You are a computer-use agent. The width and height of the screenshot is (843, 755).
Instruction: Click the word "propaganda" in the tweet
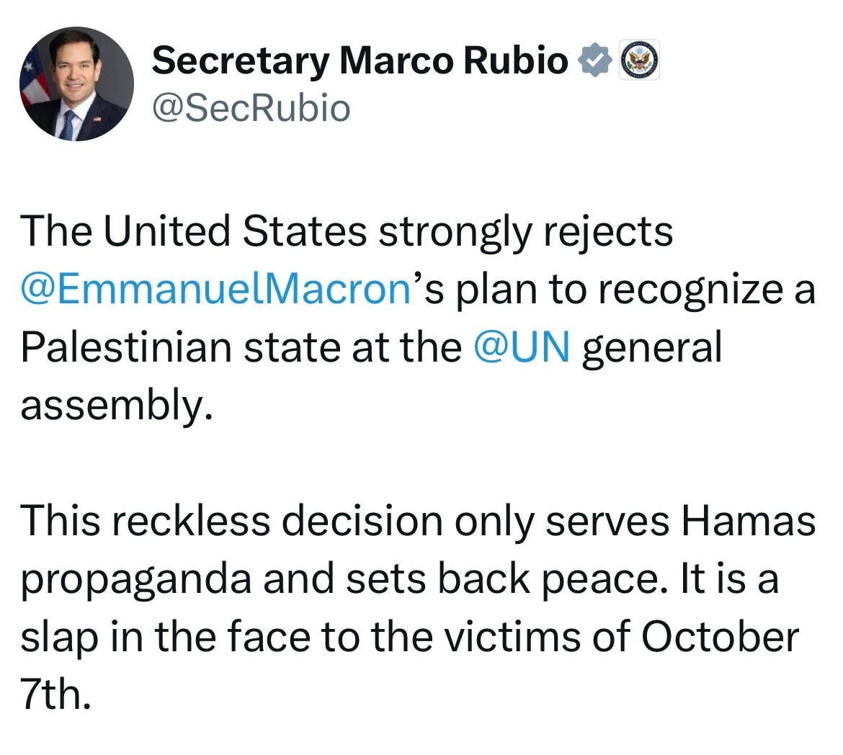136,581
